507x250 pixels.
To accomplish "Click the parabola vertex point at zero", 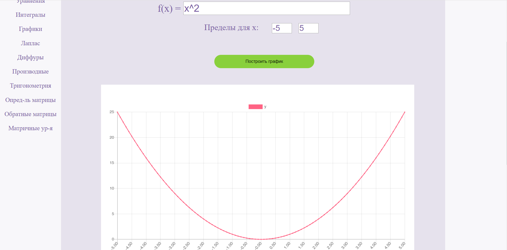I will pyautogui.click(x=261, y=239).
